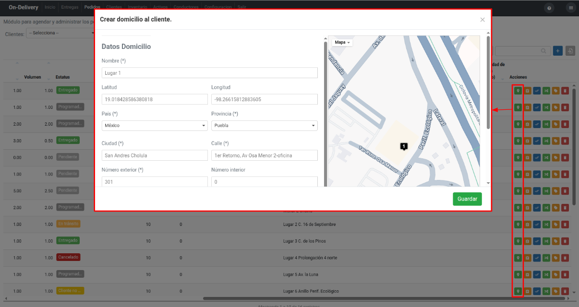
Task: Click the double-check icon in Lugar 3 row
Action: (x=537, y=241)
